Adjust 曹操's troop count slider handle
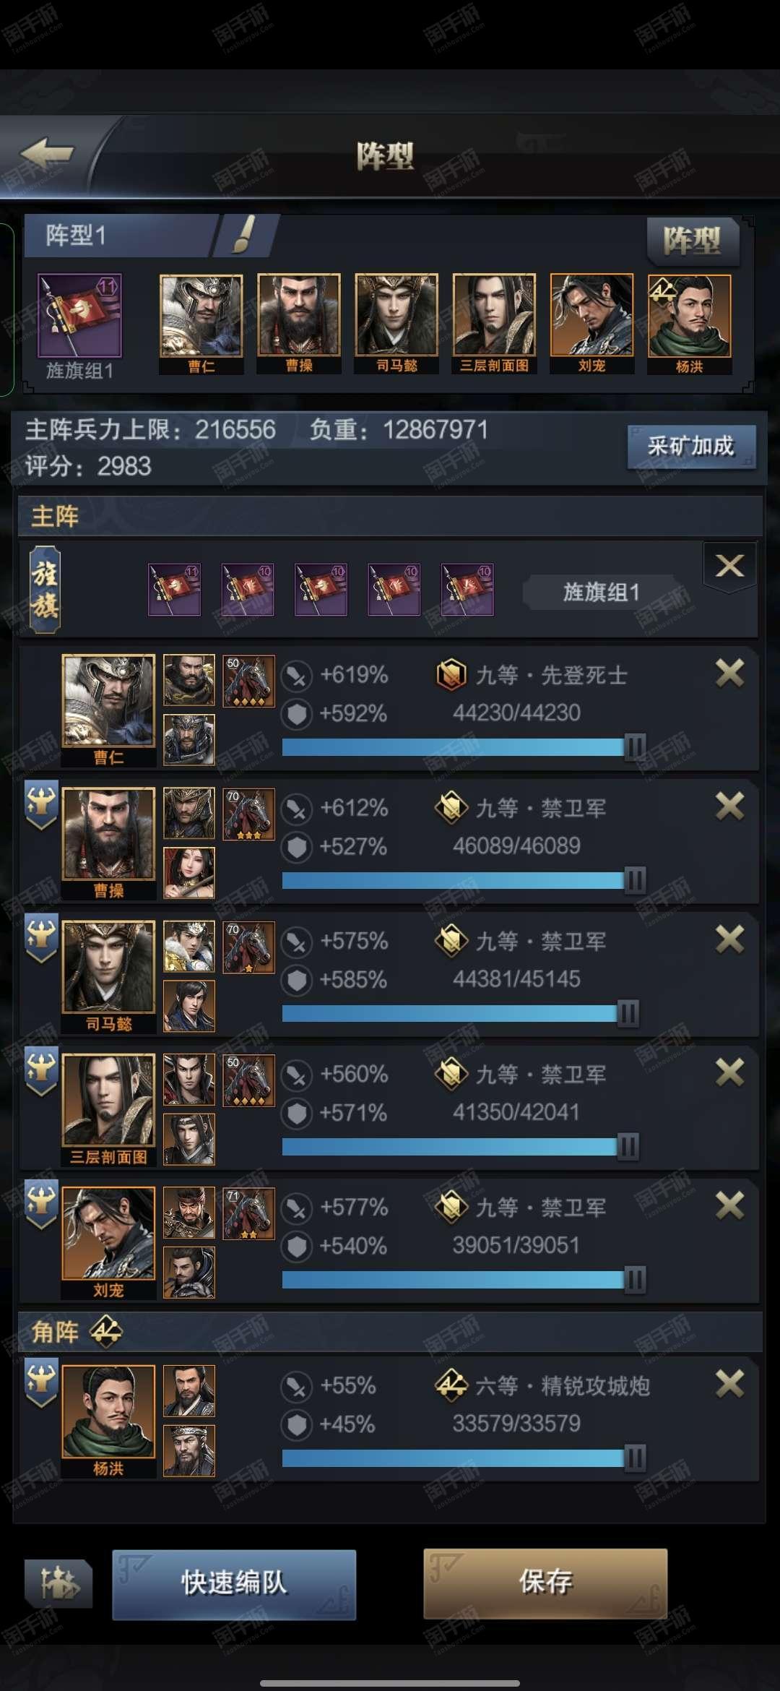This screenshot has height=1691, width=780. tap(634, 880)
